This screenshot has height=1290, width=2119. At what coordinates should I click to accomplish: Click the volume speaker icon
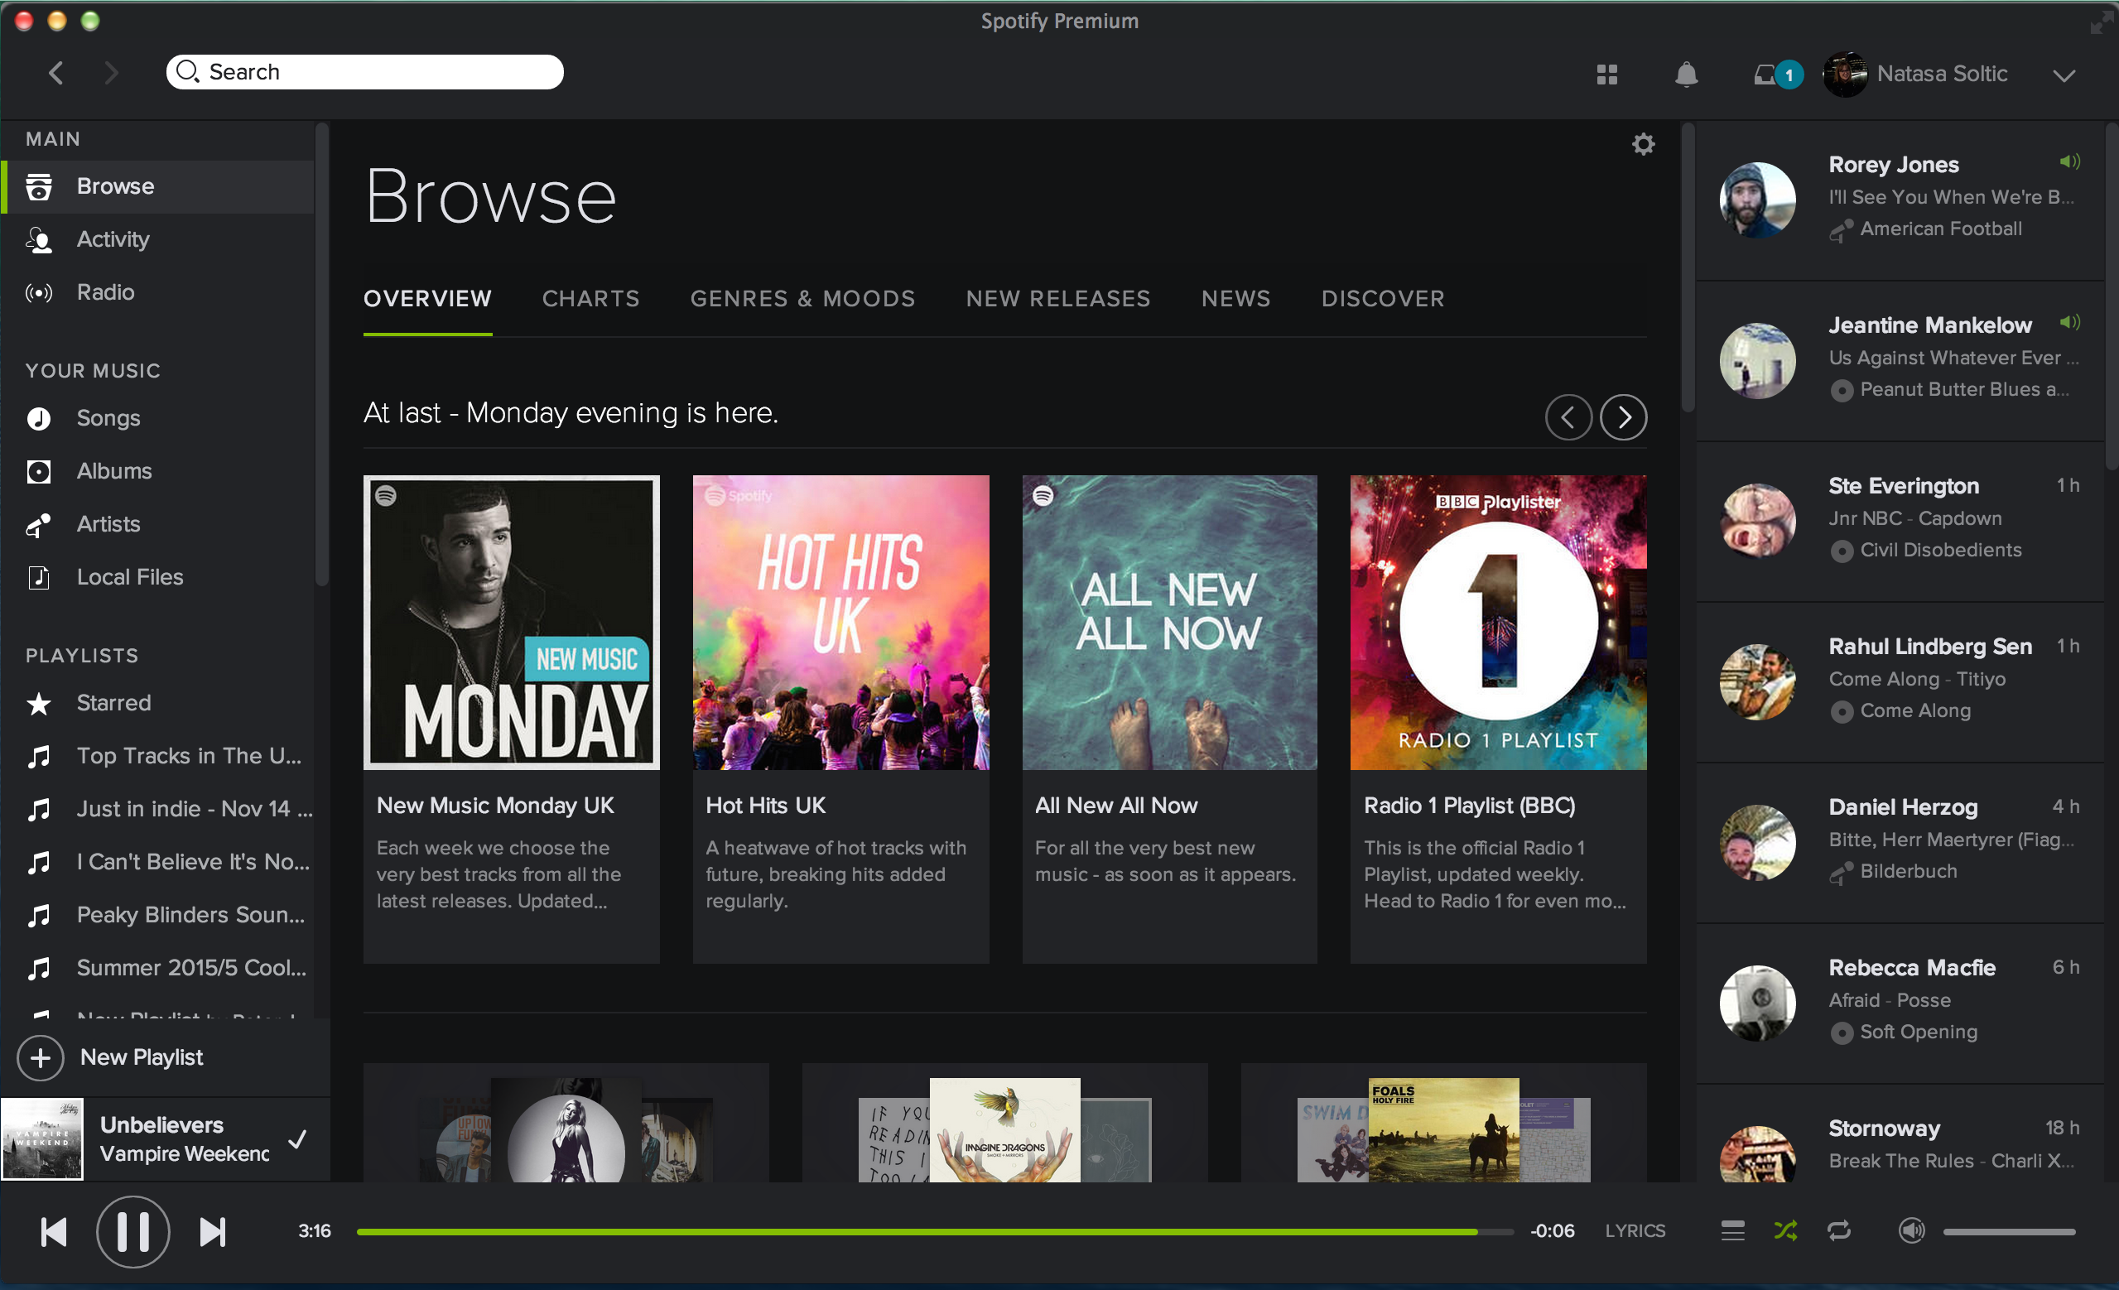[1910, 1230]
